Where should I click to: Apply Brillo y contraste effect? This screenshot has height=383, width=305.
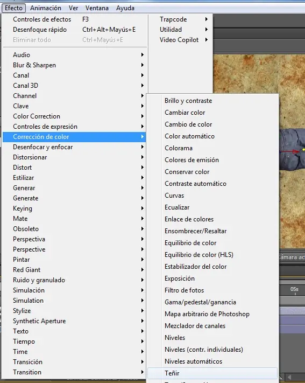tap(212, 101)
